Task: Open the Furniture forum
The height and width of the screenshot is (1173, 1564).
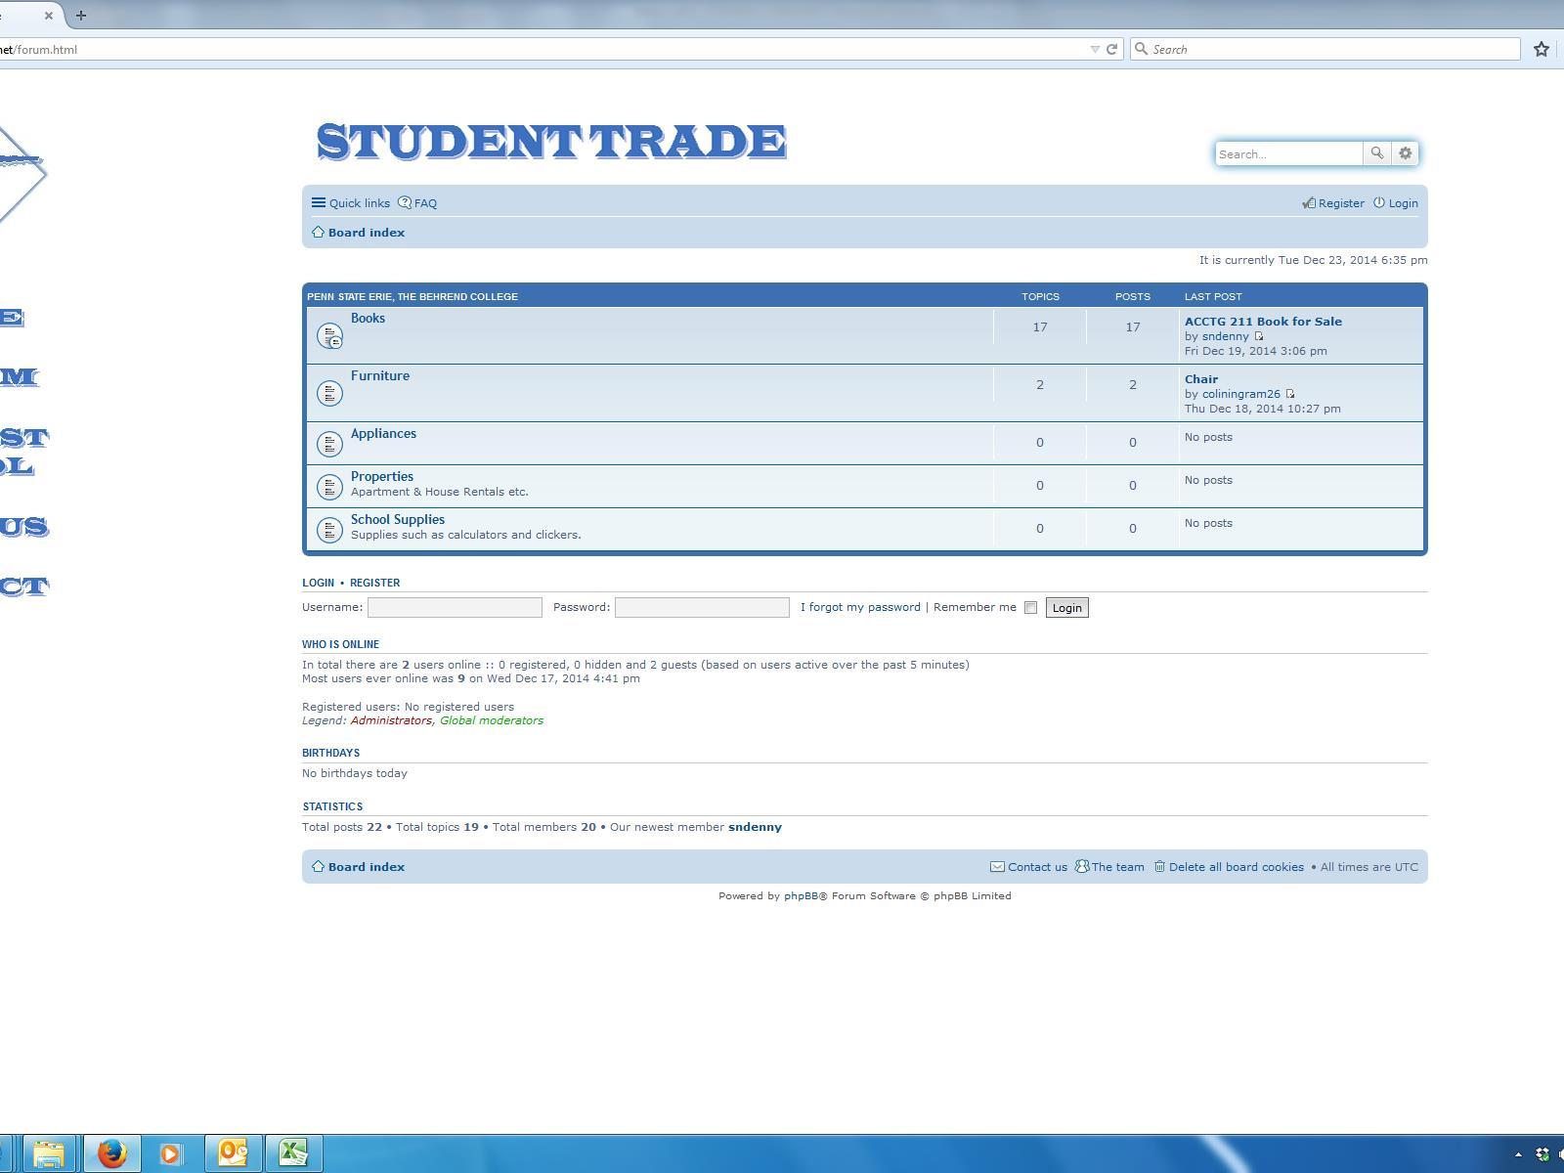Action: point(380,375)
